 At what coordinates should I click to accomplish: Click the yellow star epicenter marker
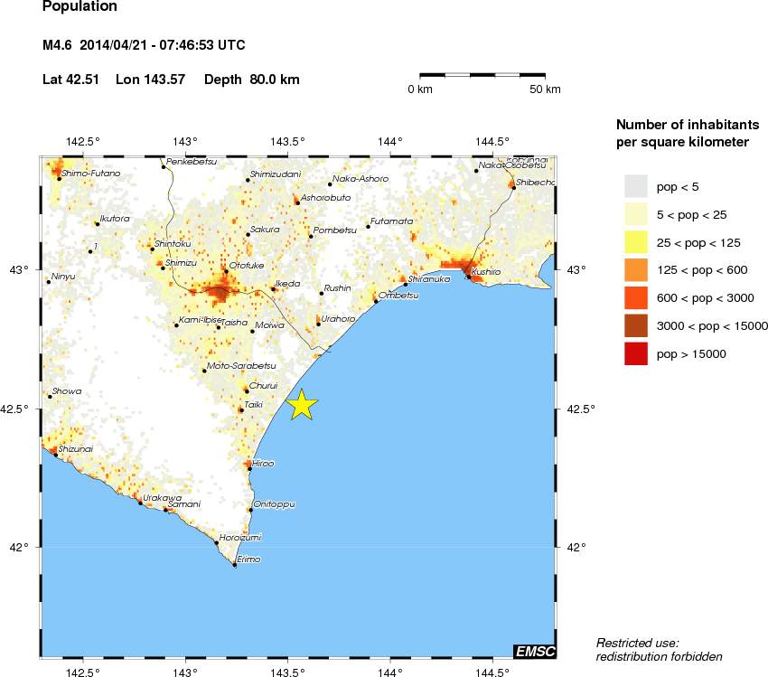[x=302, y=405]
